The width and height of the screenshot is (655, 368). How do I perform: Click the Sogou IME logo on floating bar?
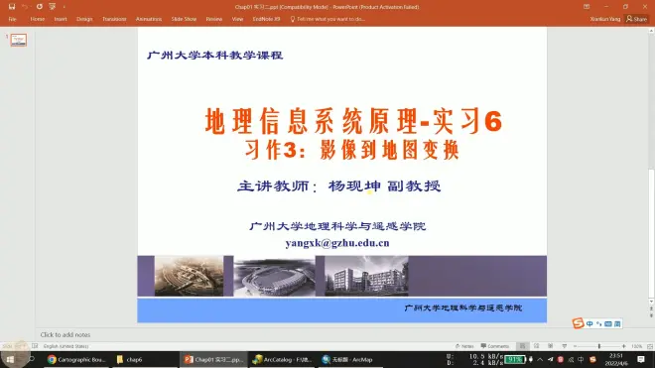tap(578, 323)
